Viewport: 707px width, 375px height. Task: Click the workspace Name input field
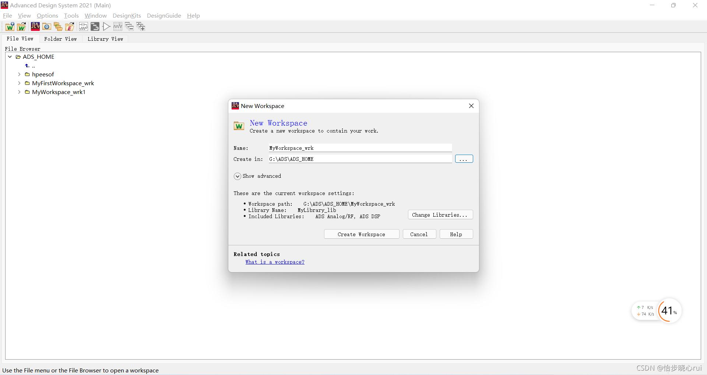click(360, 148)
